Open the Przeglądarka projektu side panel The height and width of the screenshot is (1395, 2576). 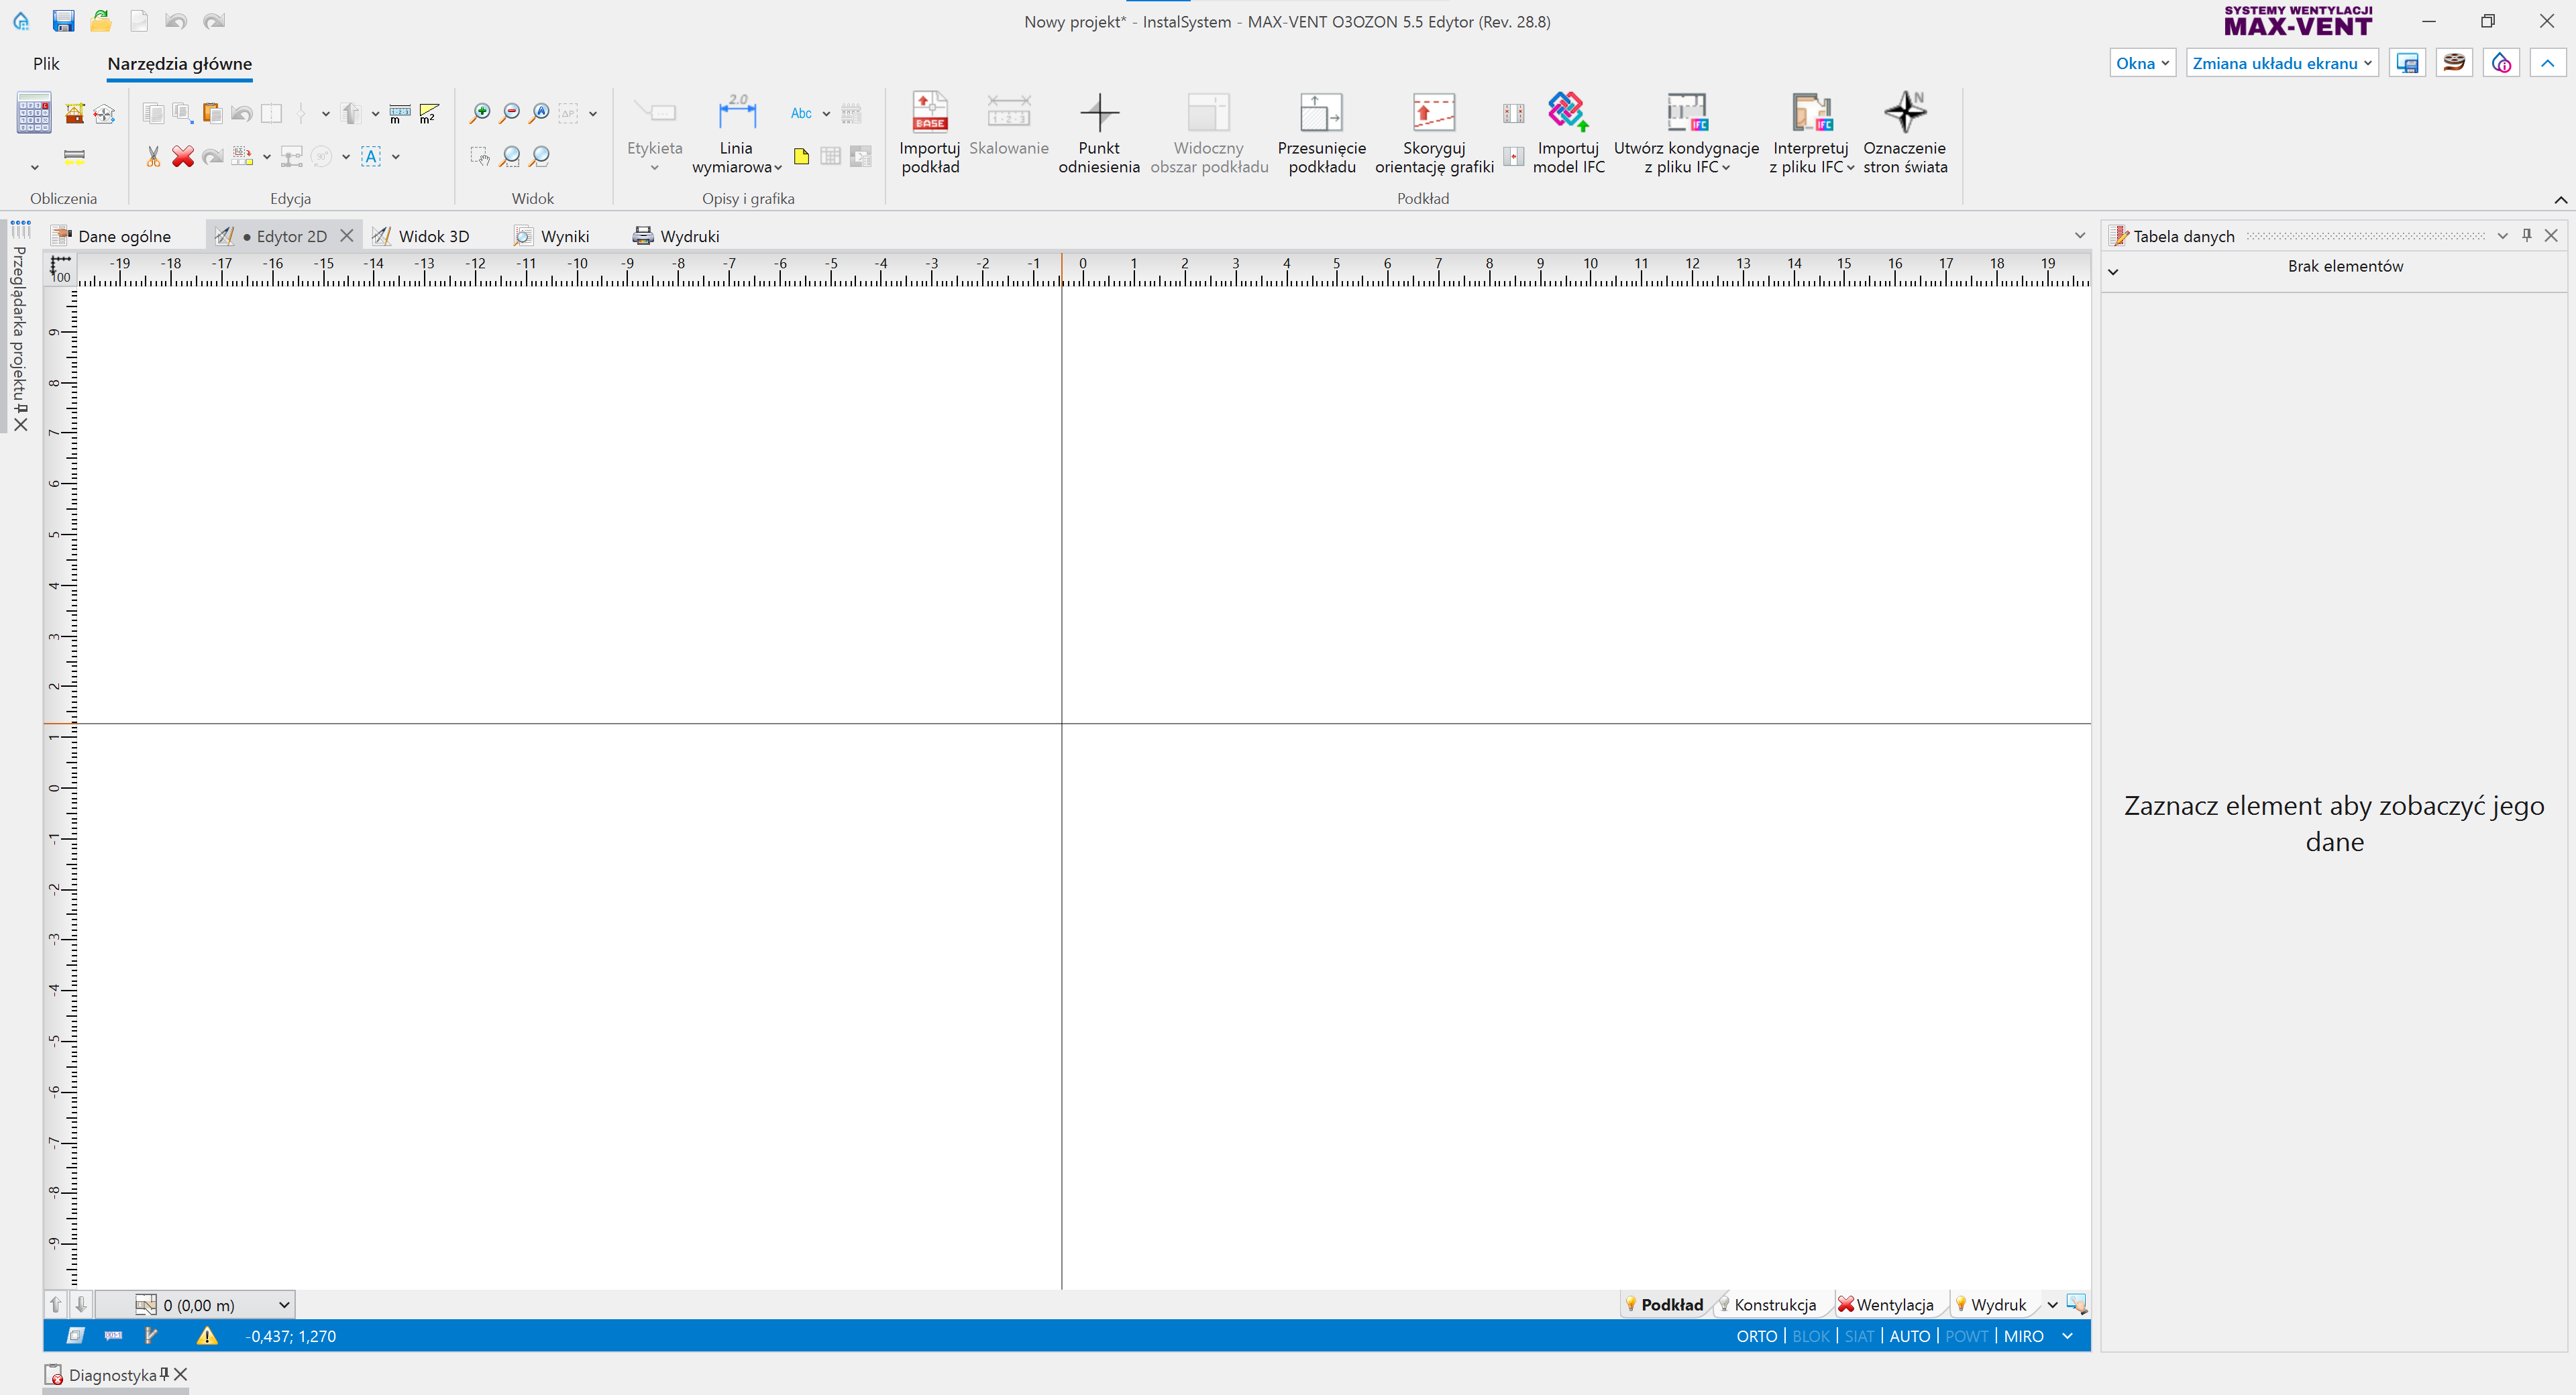(x=19, y=323)
